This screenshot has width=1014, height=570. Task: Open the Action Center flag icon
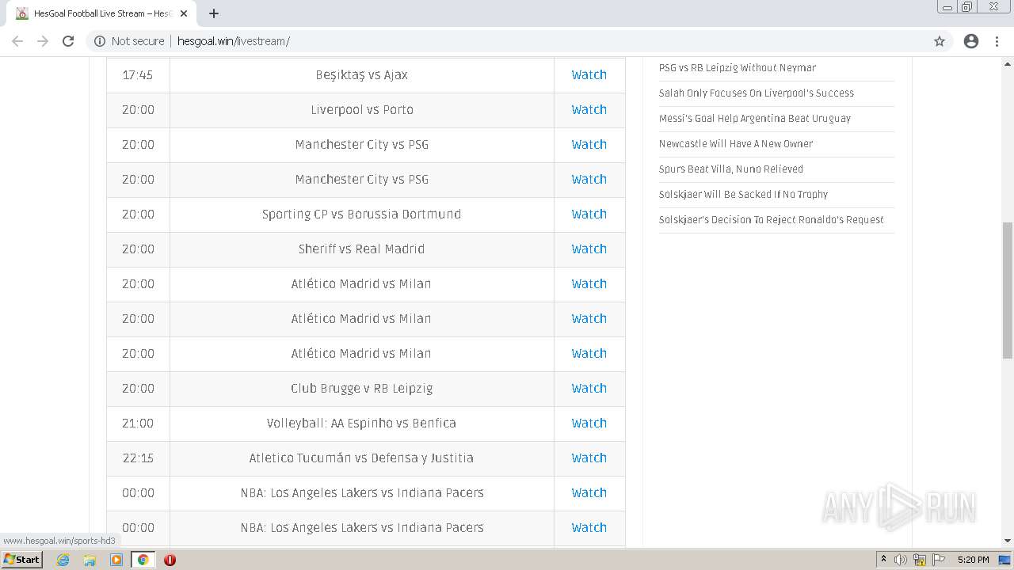(x=939, y=560)
